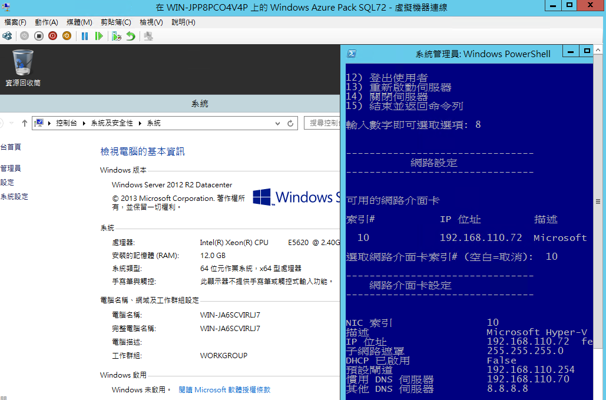The width and height of the screenshot is (606, 400).
Task: Click the 12.0 GB RAM value
Action: coord(213,256)
